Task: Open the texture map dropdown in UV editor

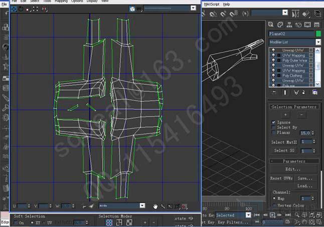Action: coord(193,8)
